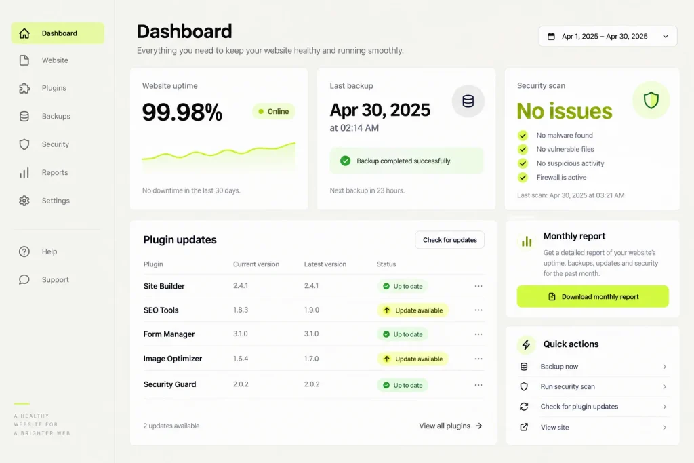Click the database icon next to Backup now
Screen dimensions: 694x463
[x=524, y=367]
